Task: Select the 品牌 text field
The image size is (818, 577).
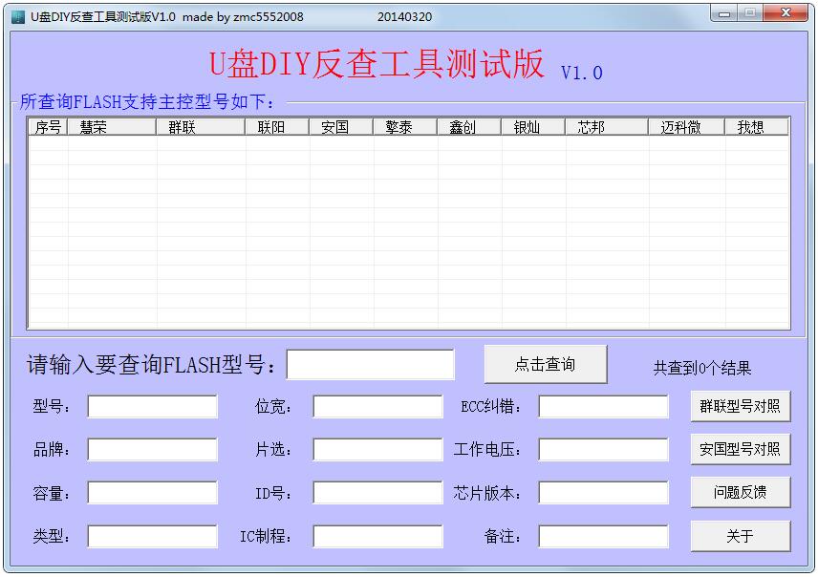Action: point(153,450)
